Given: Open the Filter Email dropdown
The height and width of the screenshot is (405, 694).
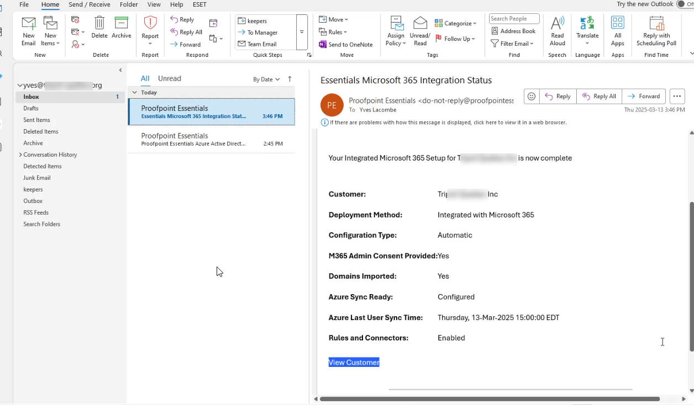Looking at the screenshot, I should pos(512,44).
